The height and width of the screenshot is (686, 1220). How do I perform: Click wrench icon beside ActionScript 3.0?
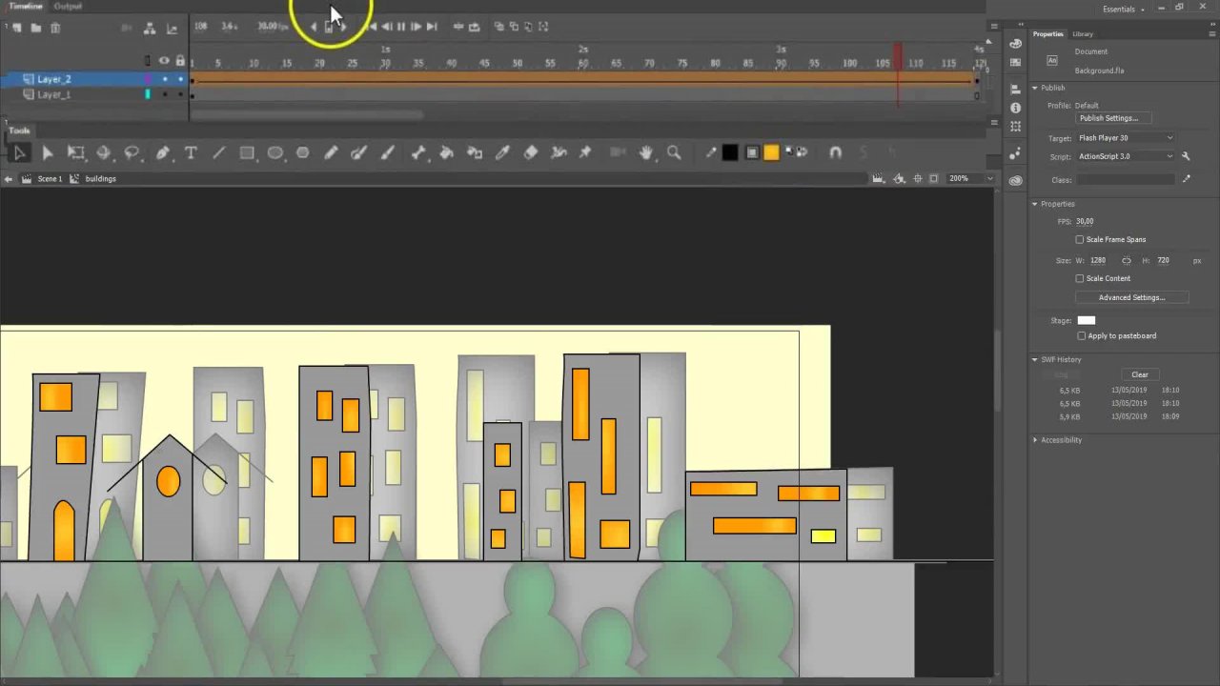coord(1186,156)
